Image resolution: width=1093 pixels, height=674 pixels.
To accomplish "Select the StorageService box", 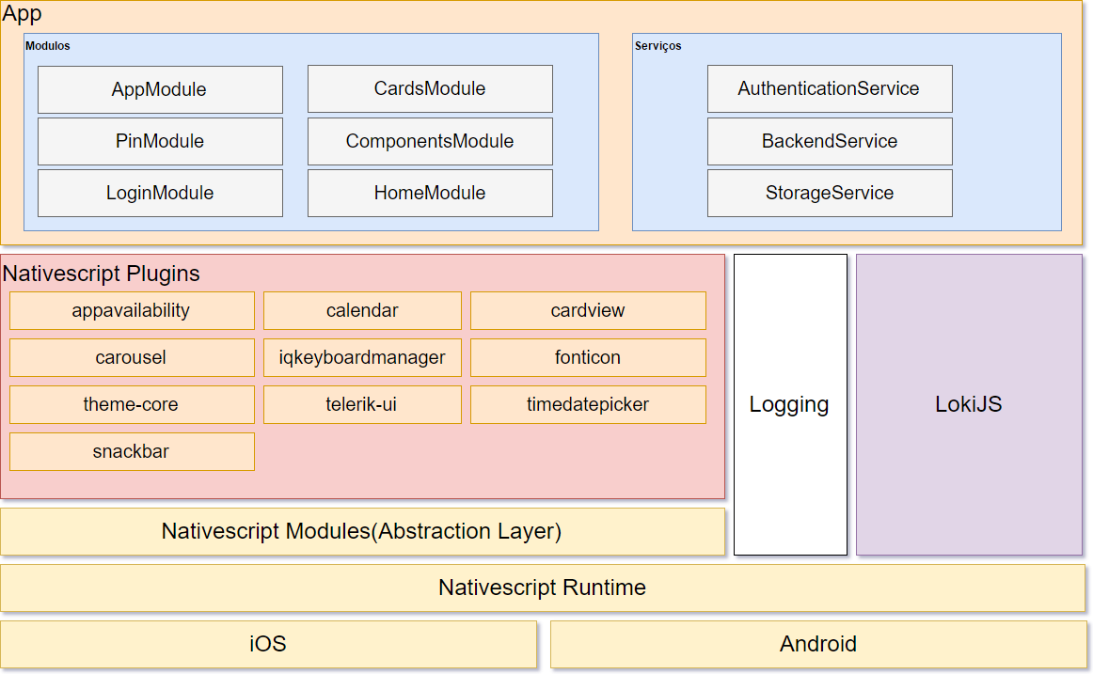I will pos(830,193).
